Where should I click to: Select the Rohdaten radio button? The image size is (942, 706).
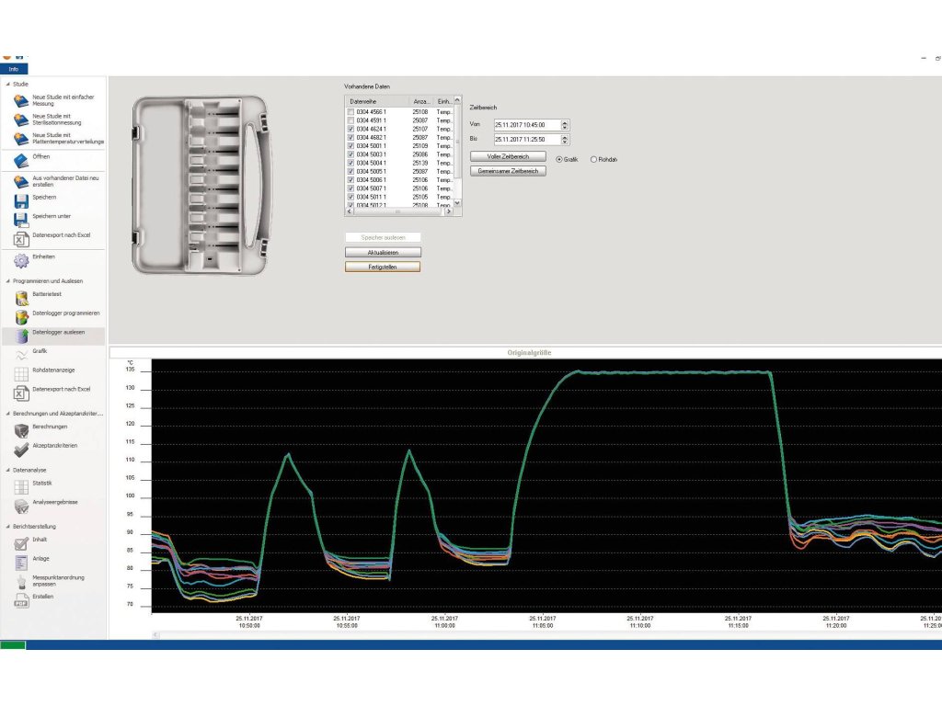tap(593, 160)
